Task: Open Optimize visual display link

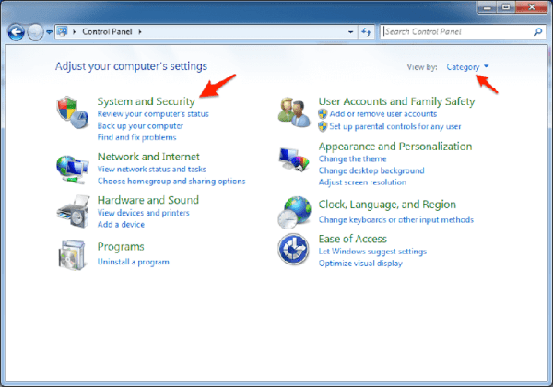Action: click(x=360, y=263)
